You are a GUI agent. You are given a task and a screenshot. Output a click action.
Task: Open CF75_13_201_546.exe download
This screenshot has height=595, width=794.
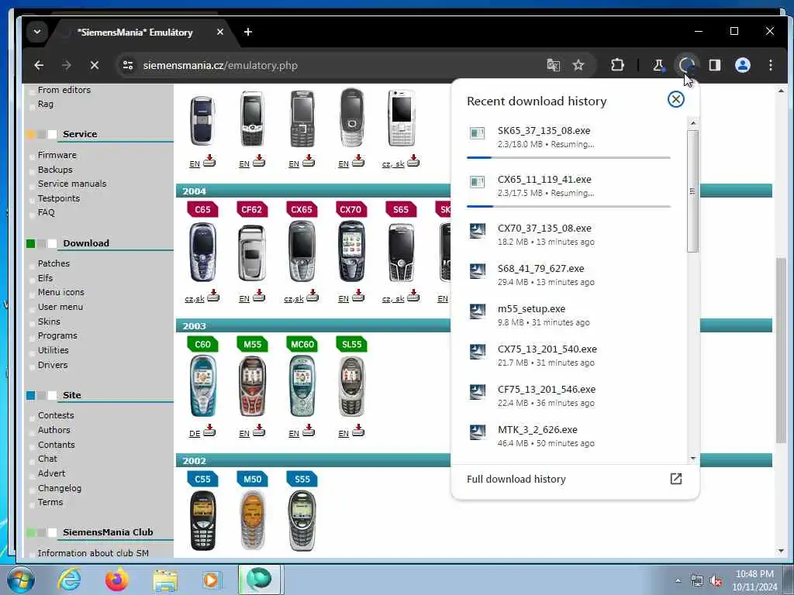(x=568, y=396)
